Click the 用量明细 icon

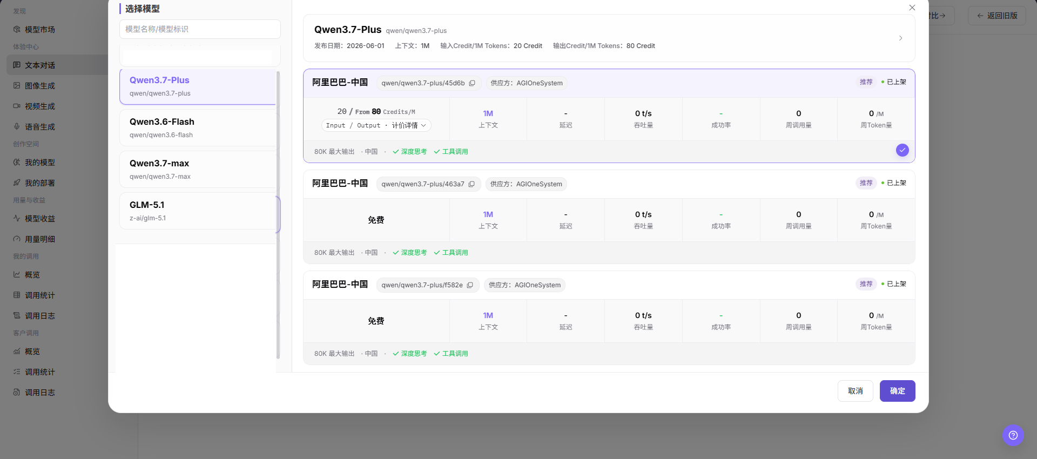point(17,239)
